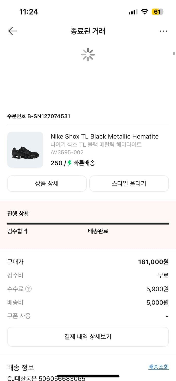Select the 배송완료 delivery status label
This screenshot has width=176, height=381.
click(x=98, y=231)
